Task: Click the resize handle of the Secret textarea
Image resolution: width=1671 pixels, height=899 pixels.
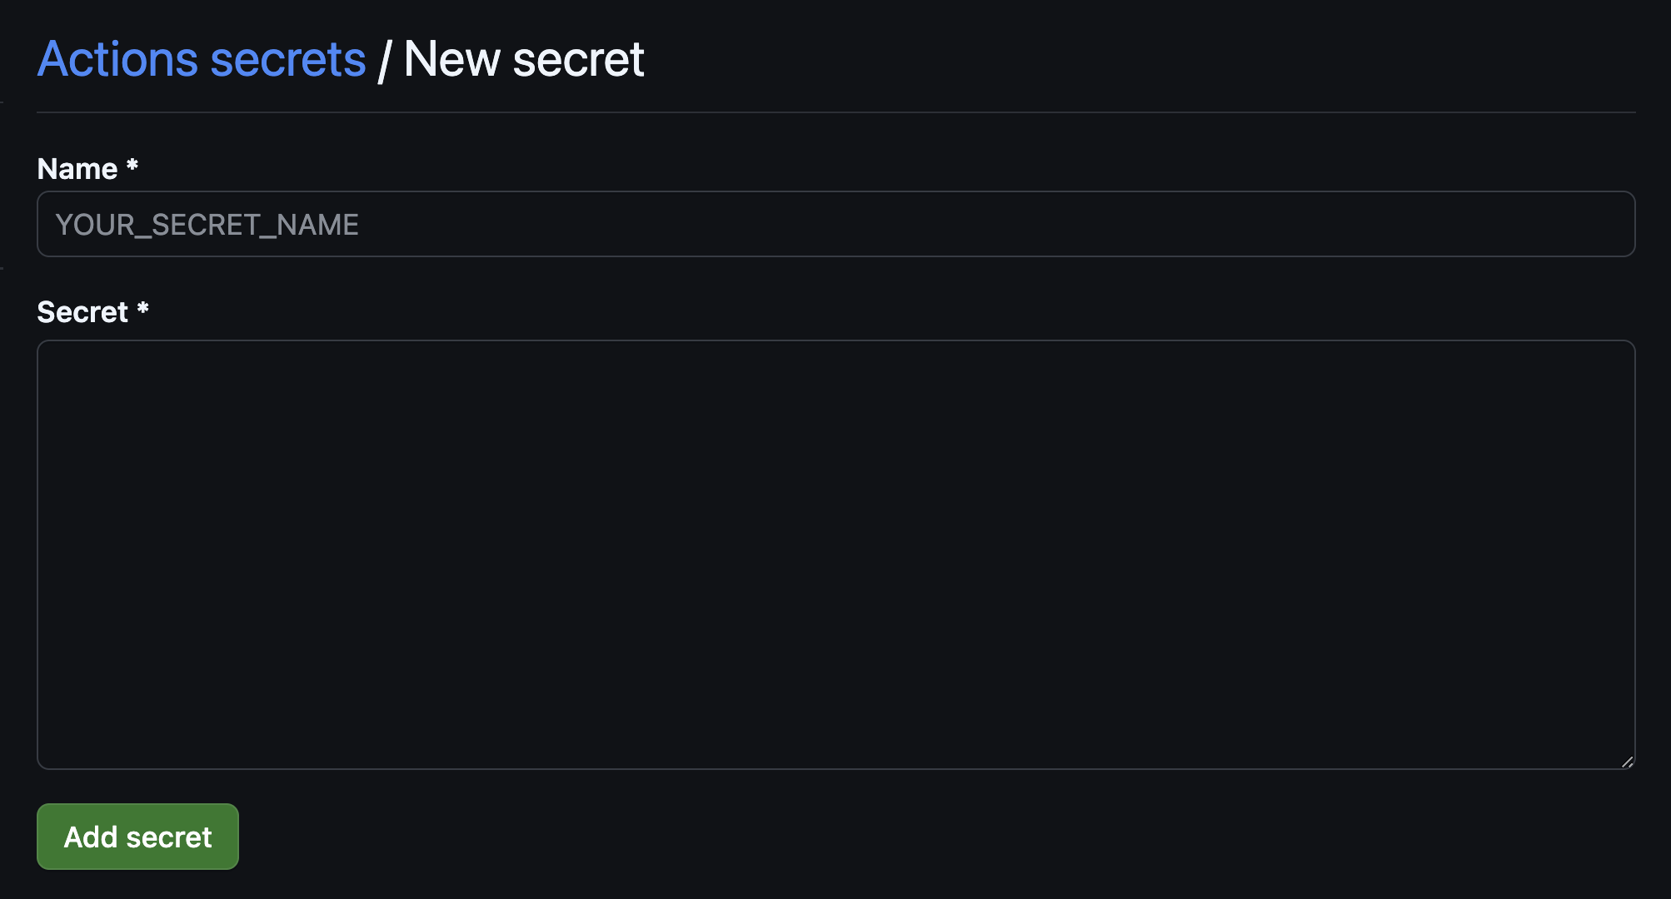Action: [x=1624, y=760]
